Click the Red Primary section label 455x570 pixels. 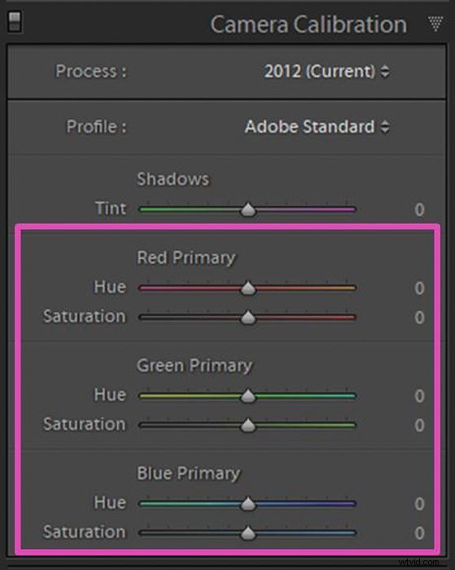pyautogui.click(x=186, y=258)
